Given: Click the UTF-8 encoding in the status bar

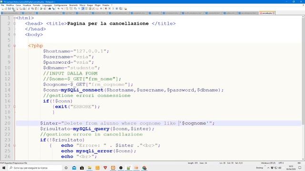Looking at the screenshot, I should coord(281,163).
